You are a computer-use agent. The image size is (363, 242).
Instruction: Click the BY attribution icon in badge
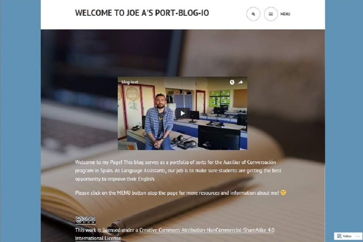tap(85, 219)
